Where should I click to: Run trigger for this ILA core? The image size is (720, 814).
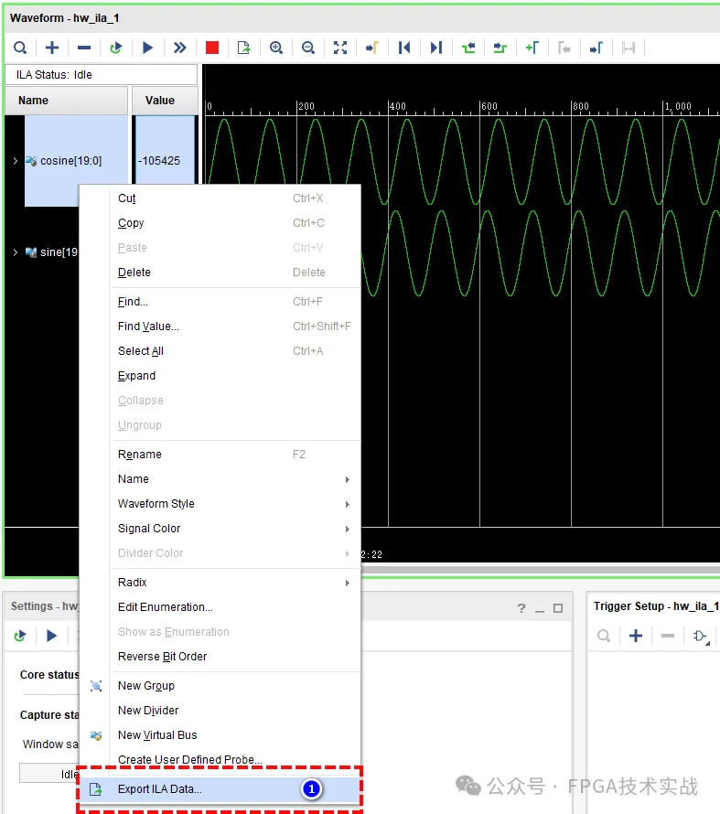148,48
